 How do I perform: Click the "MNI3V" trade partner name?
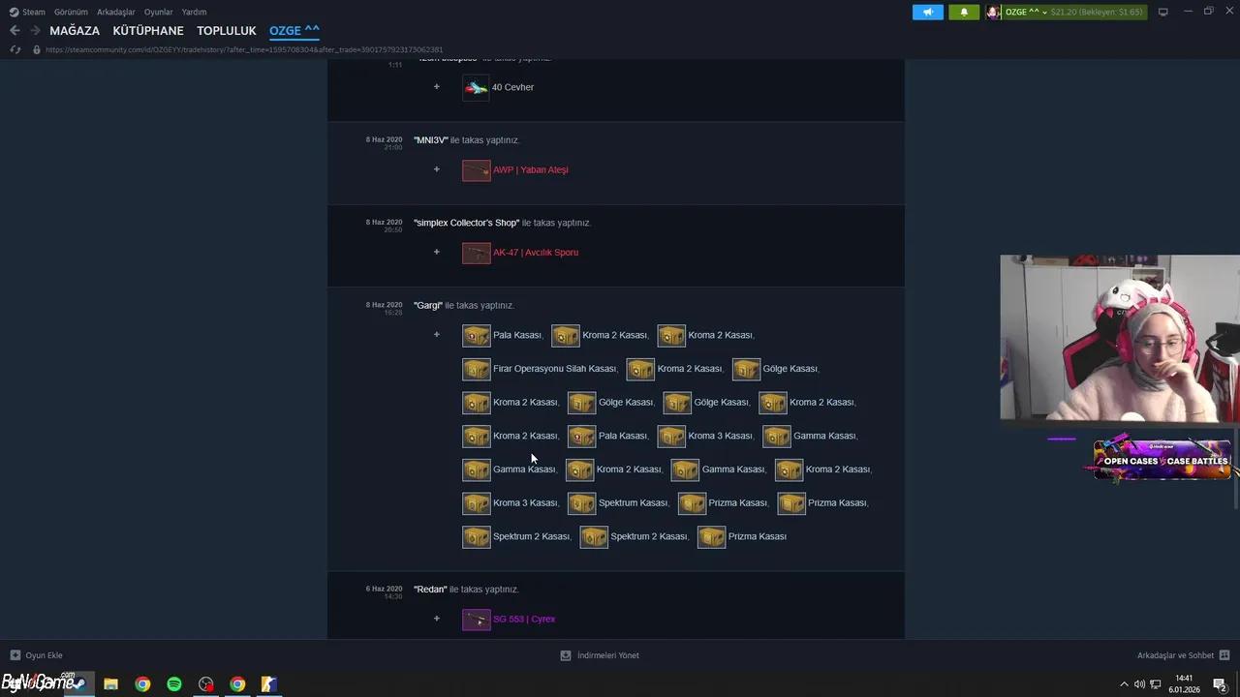[x=431, y=140]
